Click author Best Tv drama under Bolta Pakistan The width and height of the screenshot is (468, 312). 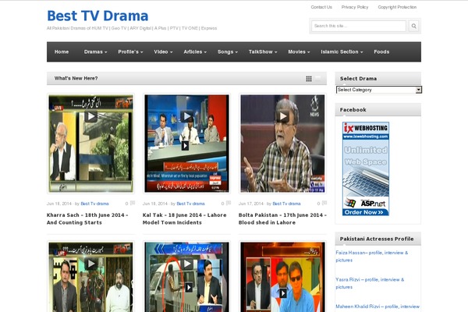286,204
